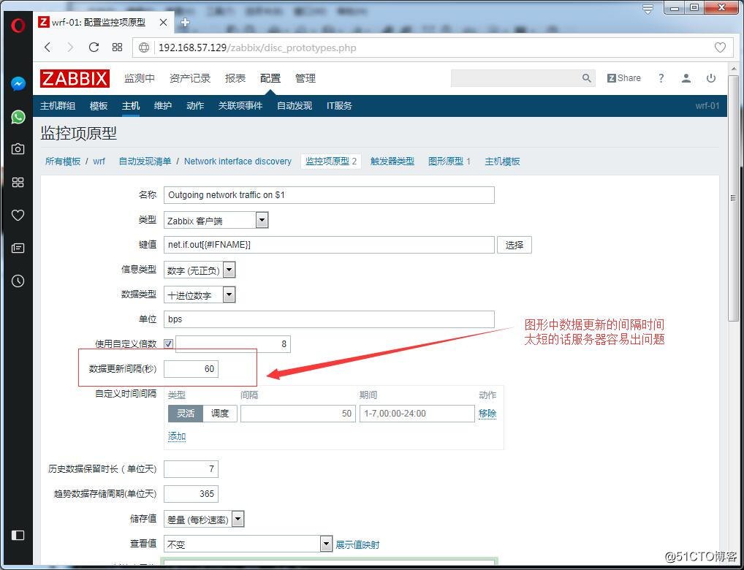Toggle the custom multiplier checkbox
The image size is (744, 570).
pos(168,344)
